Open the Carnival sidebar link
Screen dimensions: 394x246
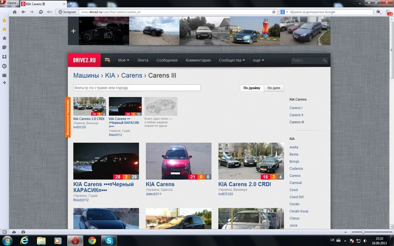pyautogui.click(x=295, y=183)
